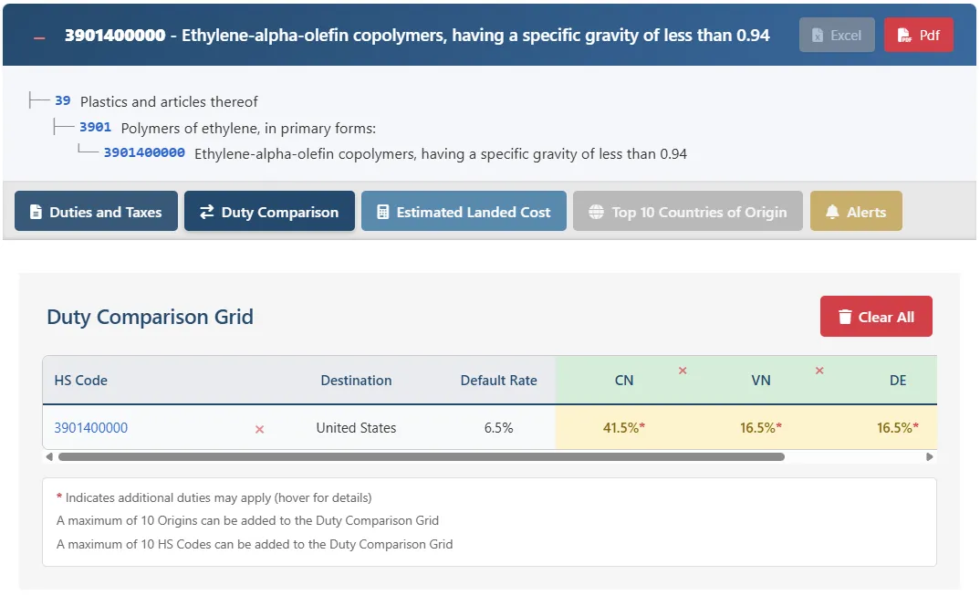Remove the CN origin column
Image resolution: width=980 pixels, height=596 pixels.
click(682, 371)
